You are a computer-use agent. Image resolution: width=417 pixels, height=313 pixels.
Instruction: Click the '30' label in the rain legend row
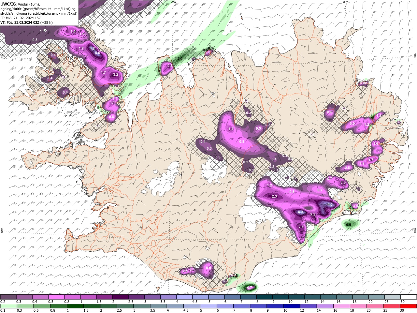coord(402,311)
